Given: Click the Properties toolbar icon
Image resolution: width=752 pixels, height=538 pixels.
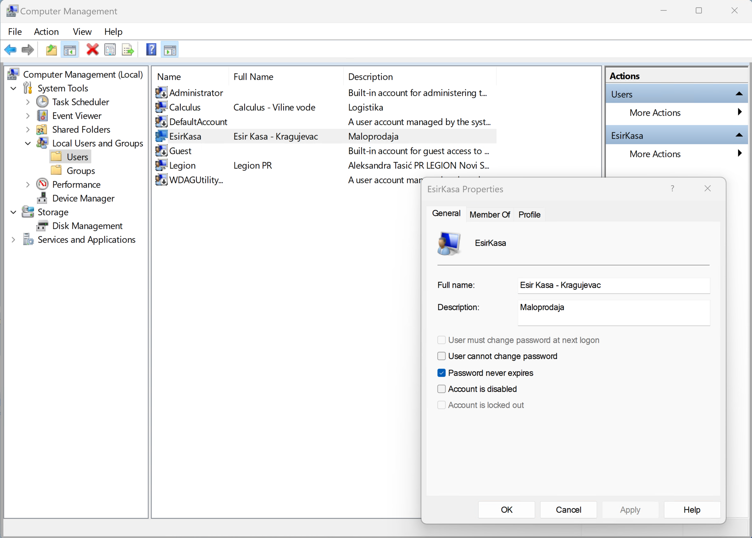Looking at the screenshot, I should [x=110, y=50].
